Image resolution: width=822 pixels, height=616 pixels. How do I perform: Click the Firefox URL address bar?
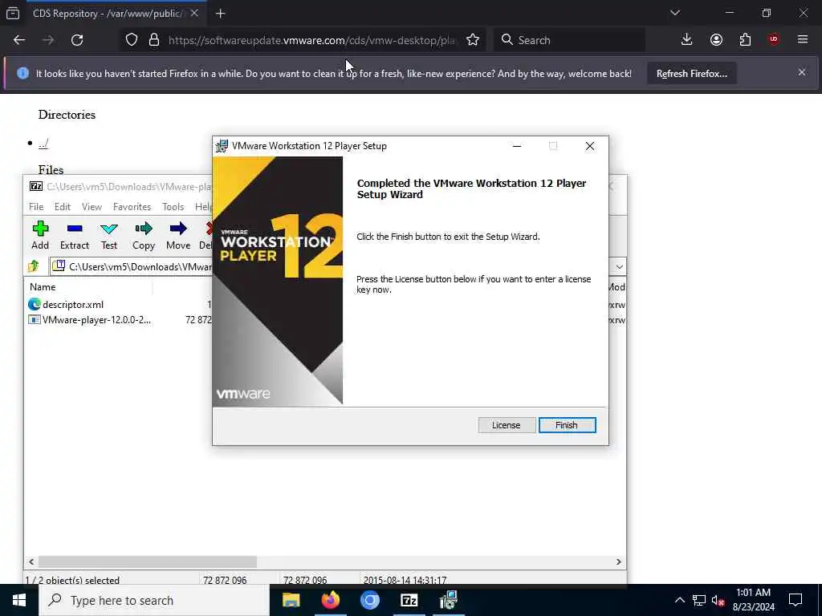click(x=312, y=40)
